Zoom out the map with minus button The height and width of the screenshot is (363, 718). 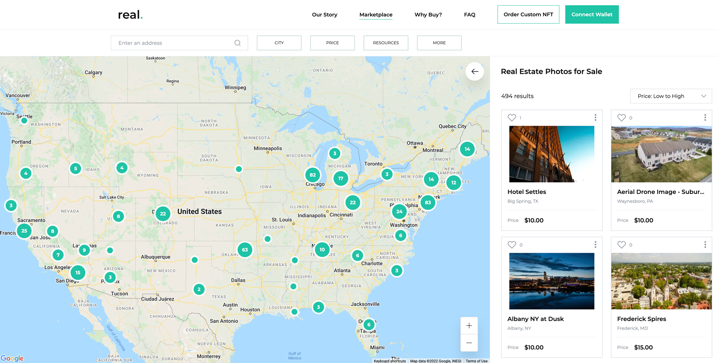tap(469, 343)
